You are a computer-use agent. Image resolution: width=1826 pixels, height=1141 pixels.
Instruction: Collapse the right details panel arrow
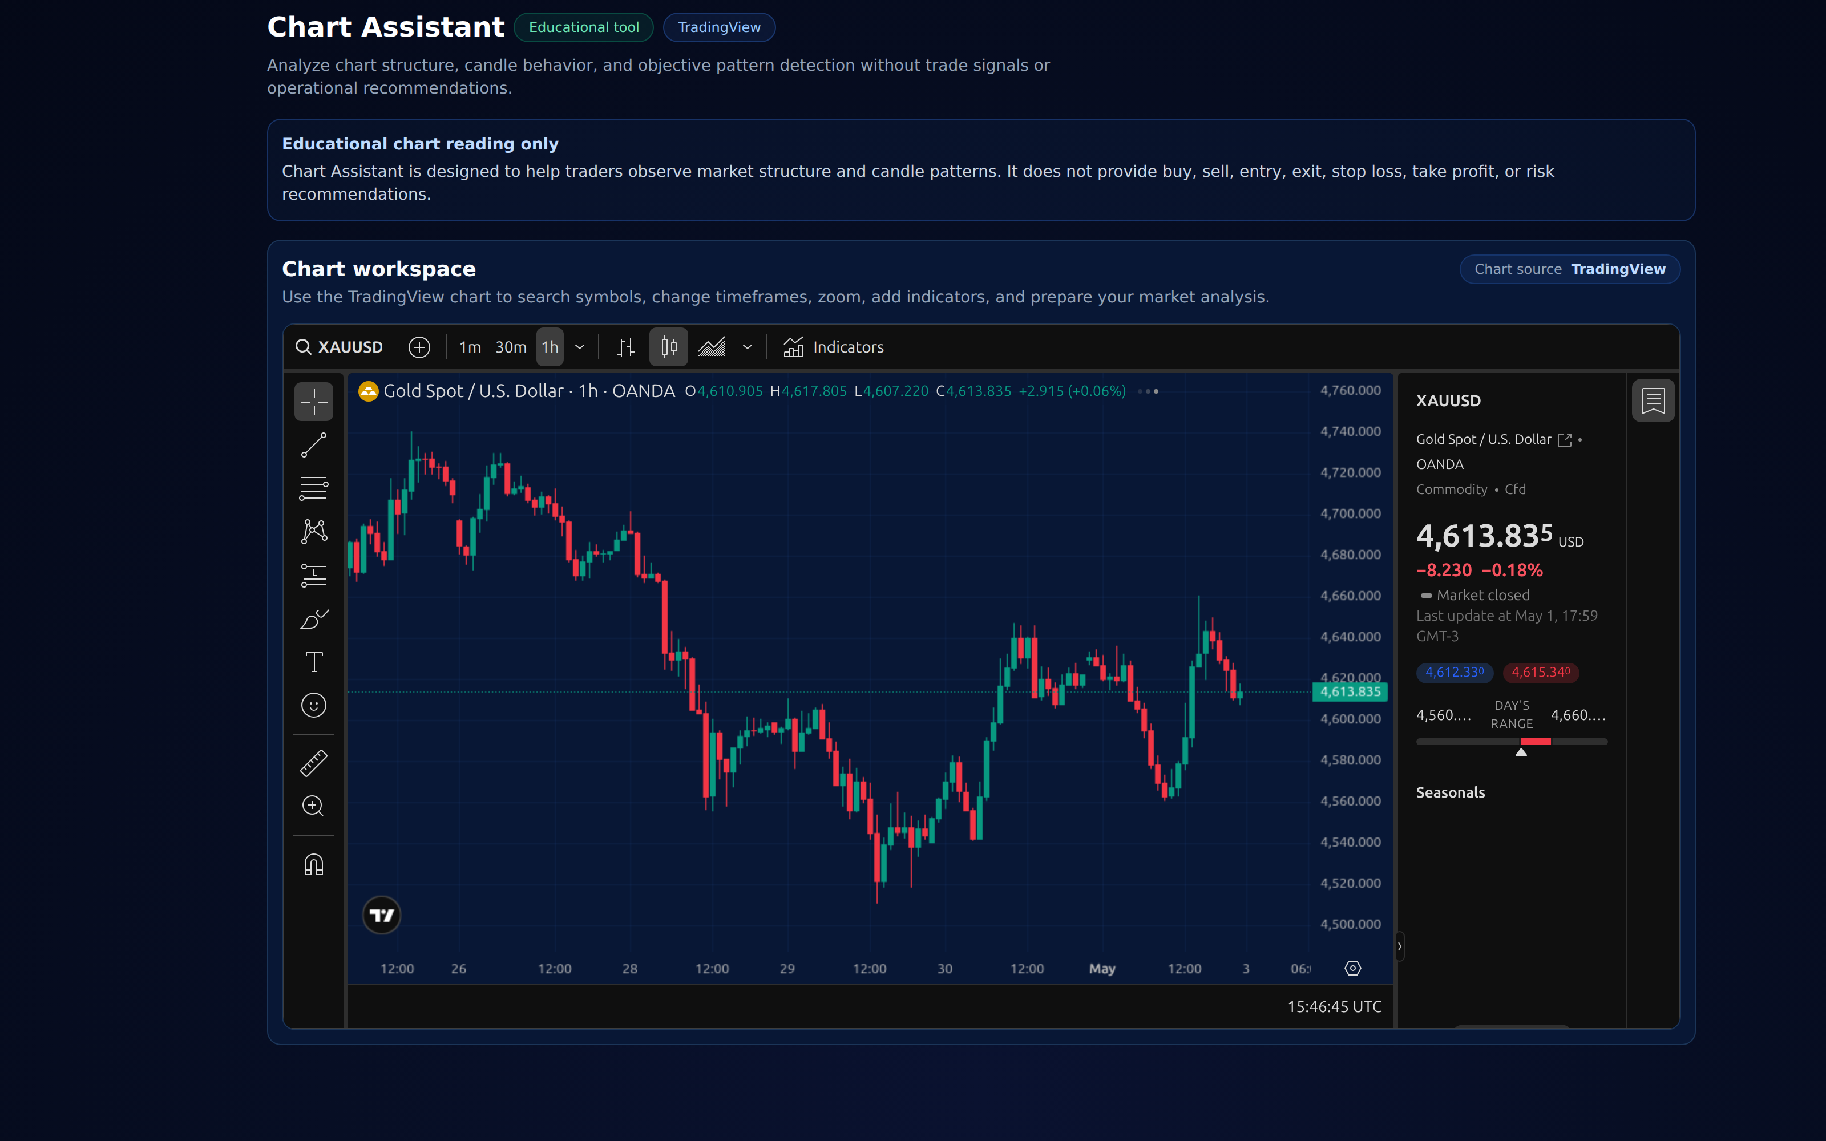(1400, 946)
